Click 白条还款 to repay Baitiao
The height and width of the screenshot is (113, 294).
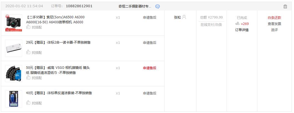point(274,18)
